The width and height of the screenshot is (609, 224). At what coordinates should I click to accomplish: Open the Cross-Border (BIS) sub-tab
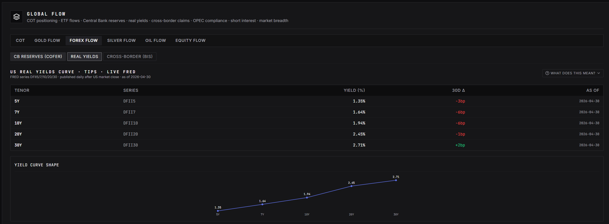[x=130, y=57]
